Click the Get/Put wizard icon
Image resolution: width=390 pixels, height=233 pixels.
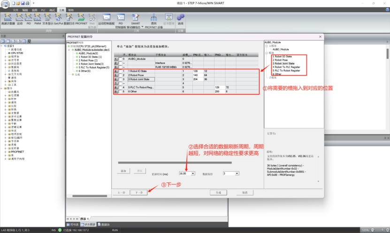pos(59,17)
